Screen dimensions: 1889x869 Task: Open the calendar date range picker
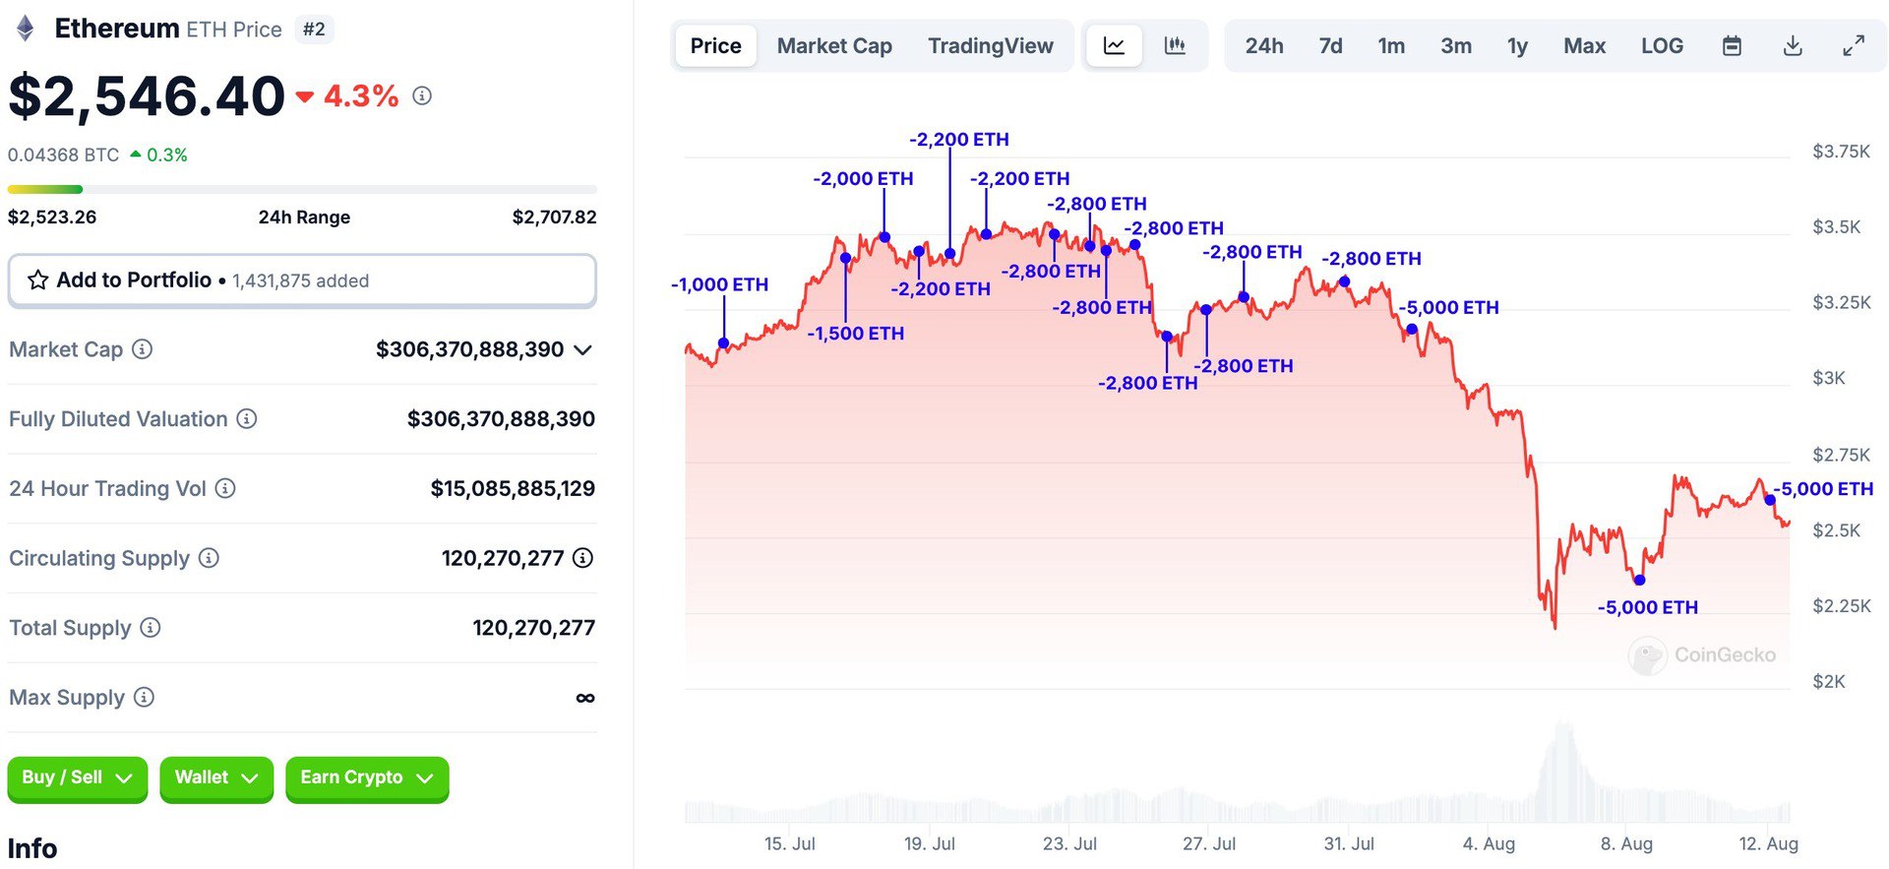pyautogui.click(x=1732, y=46)
